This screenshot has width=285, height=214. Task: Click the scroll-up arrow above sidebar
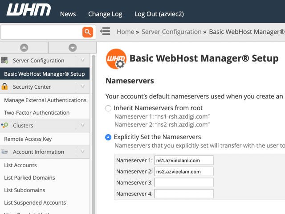pyautogui.click(x=24, y=48)
